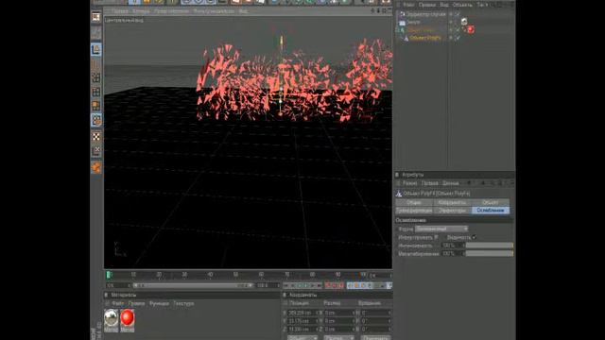Select the metal material tag on floor object
Image resolution: width=605 pixels, height=340 pixels.
[464, 22]
